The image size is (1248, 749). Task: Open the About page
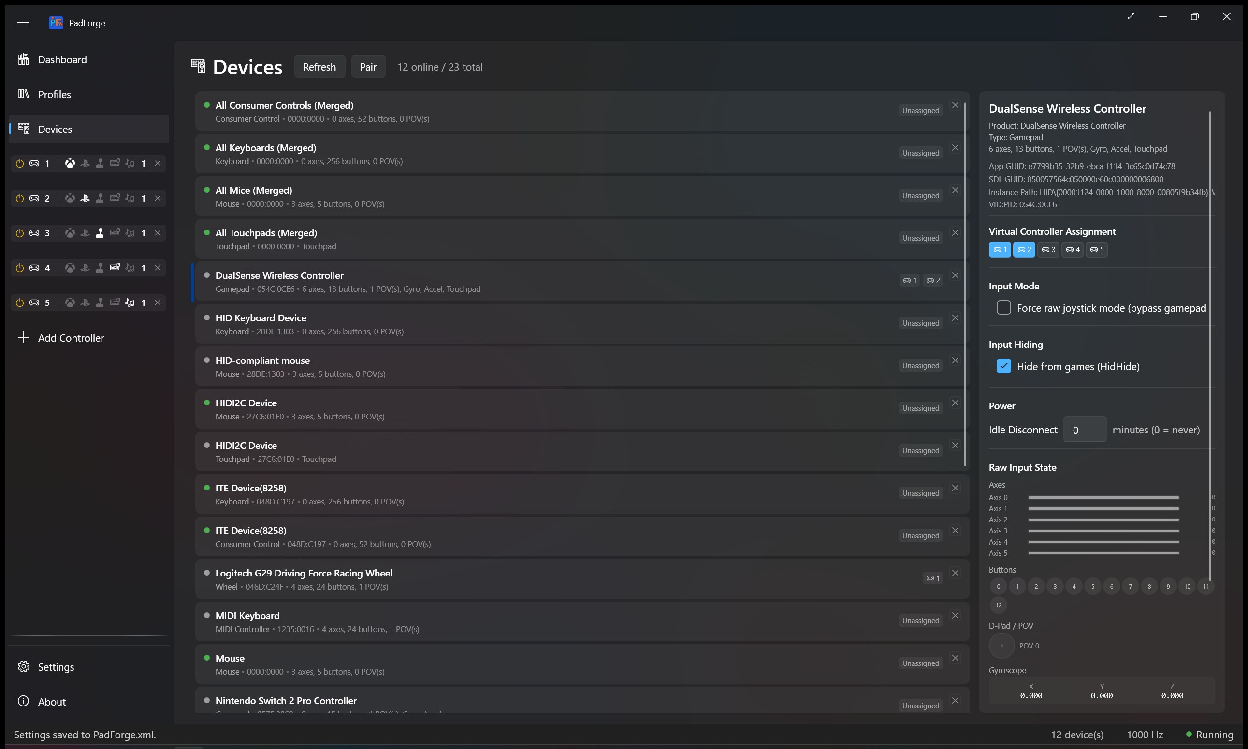point(89,702)
